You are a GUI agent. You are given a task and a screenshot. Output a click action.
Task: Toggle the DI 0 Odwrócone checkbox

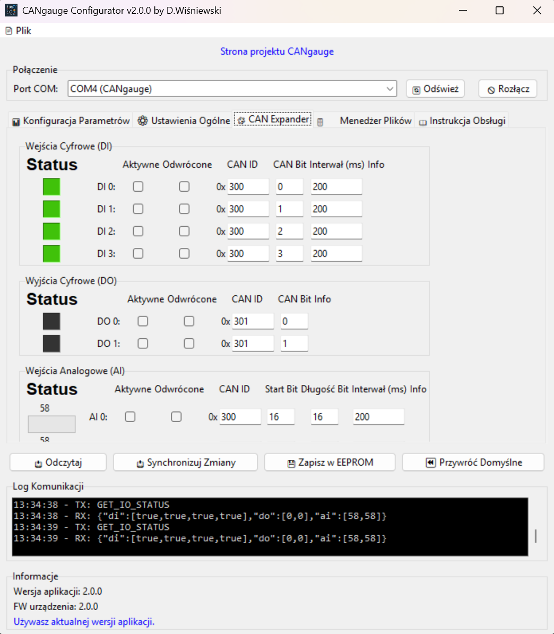click(184, 187)
